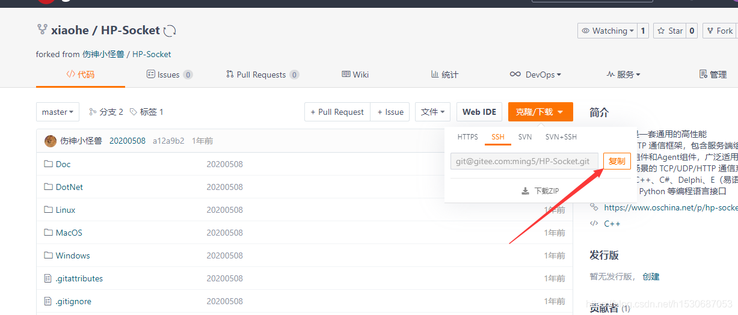Viewport: 738px width, 315px height.
Task: Open the Web IDE
Action: point(479,112)
